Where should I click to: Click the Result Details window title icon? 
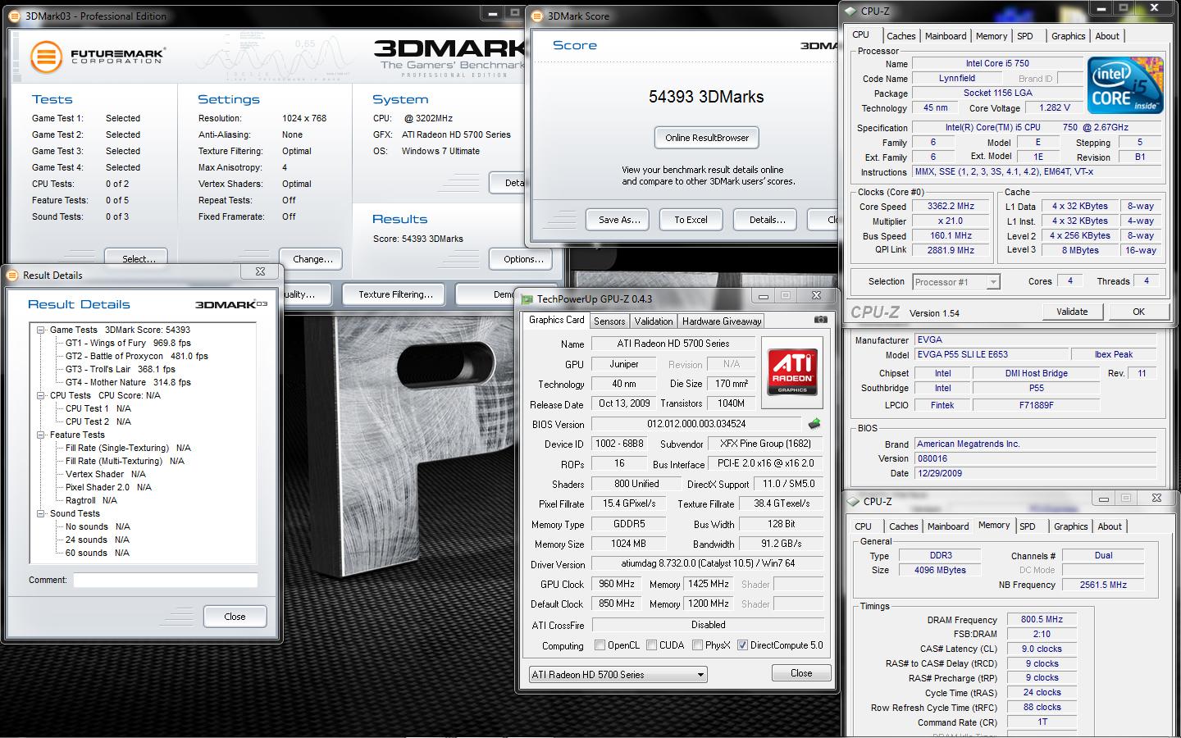[x=13, y=275]
